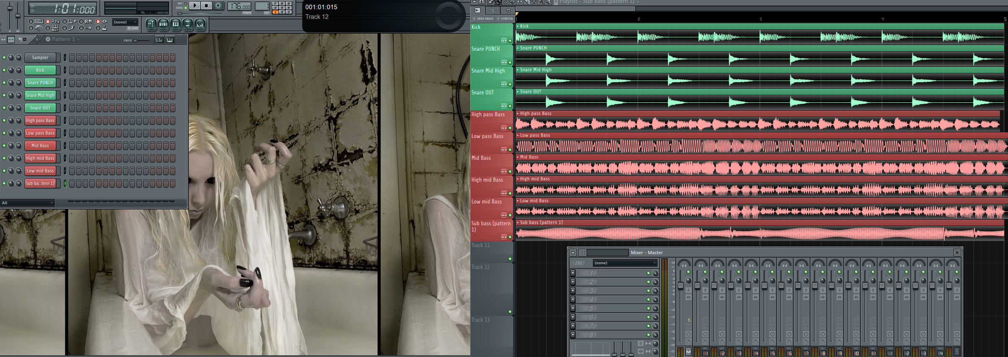Switch to the pattern clips note tab

point(508,10)
